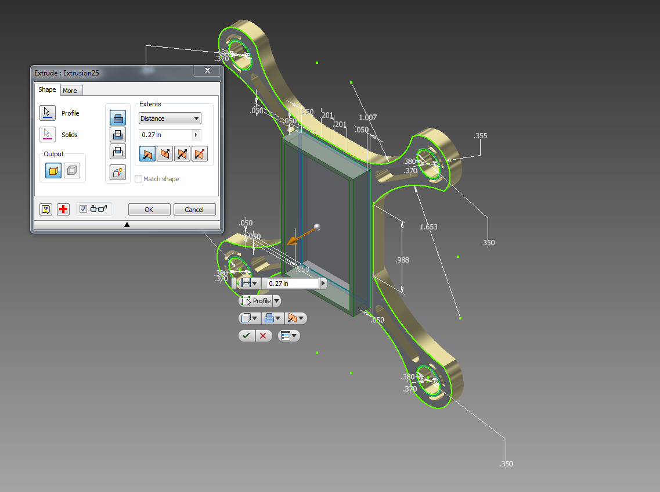This screenshot has height=492, width=660.
Task: Enable the Match shape checkbox
Action: tap(138, 178)
